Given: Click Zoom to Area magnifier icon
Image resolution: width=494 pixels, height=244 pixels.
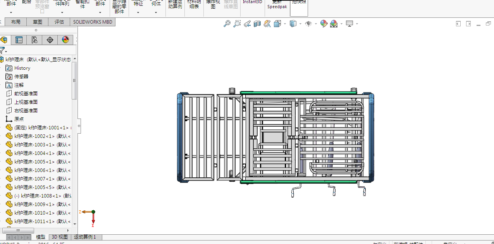Looking at the screenshot, I should [x=237, y=24].
